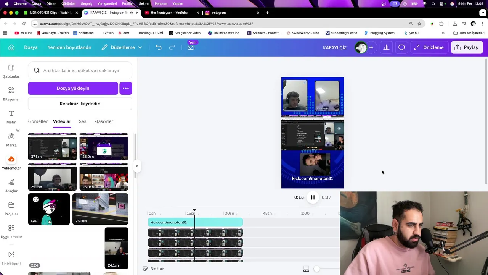Show hidden bookmarks chevron
The image size is (488, 275).
click(443, 33)
